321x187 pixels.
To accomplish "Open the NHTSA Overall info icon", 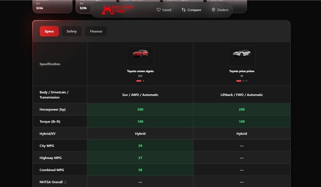I will (65, 182).
